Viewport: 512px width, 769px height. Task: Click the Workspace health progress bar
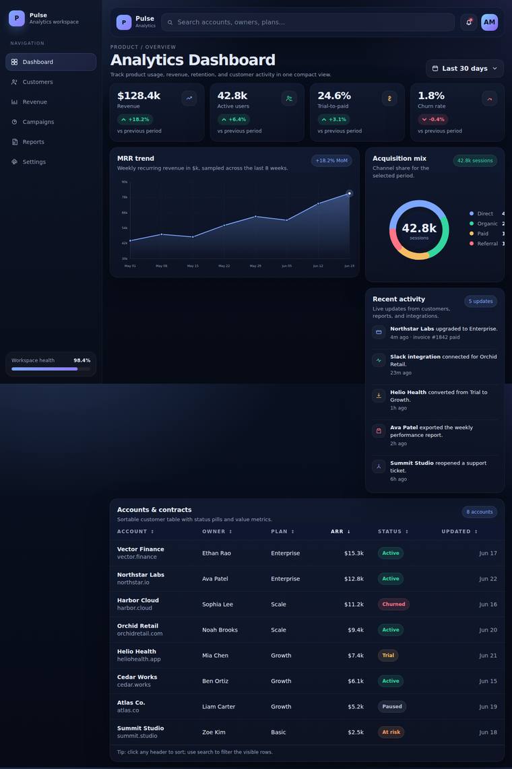(51, 369)
